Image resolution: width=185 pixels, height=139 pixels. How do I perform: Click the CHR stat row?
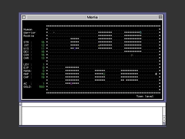pos(34,58)
